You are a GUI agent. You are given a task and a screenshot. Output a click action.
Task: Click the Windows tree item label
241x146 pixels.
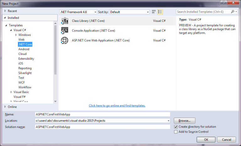[x=24, y=35]
